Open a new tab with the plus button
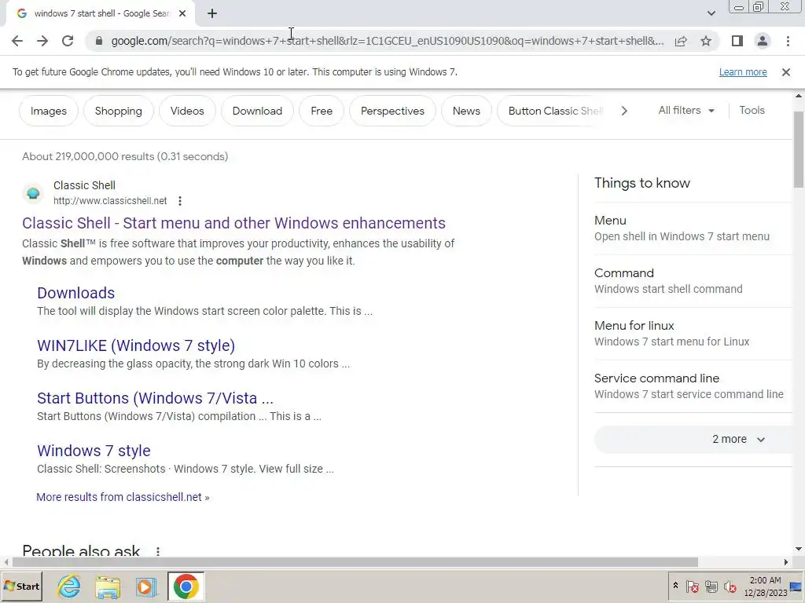This screenshot has height=603, width=805. [x=212, y=14]
